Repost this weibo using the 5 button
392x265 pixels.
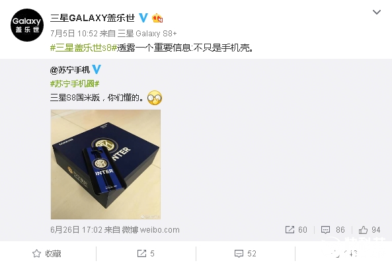tap(145, 254)
